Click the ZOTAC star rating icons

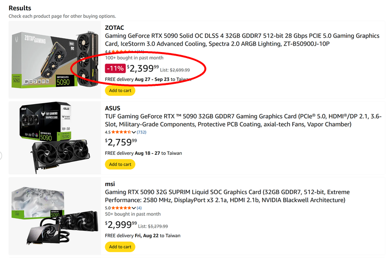121,52
